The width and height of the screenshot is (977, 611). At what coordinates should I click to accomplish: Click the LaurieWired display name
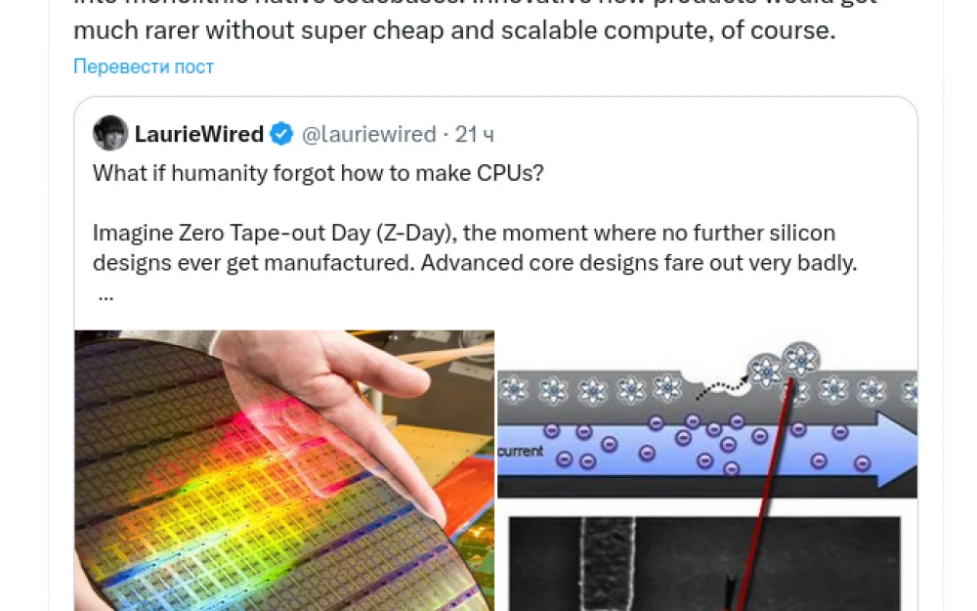(198, 134)
